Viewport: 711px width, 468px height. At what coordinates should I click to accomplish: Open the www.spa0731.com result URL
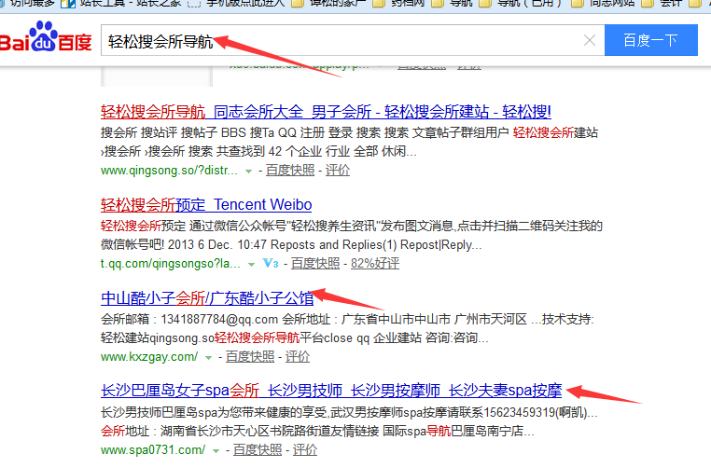click(153, 450)
